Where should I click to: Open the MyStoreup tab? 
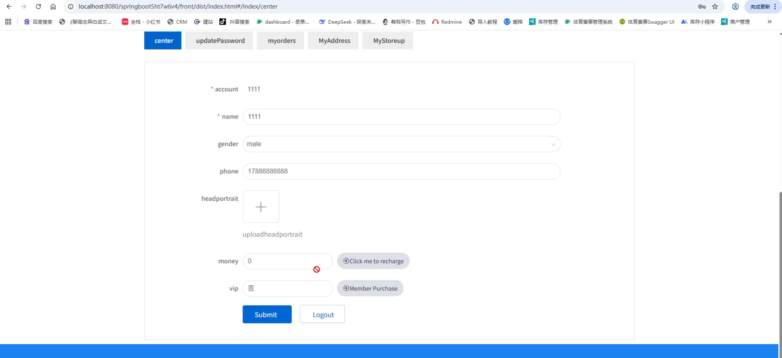388,41
